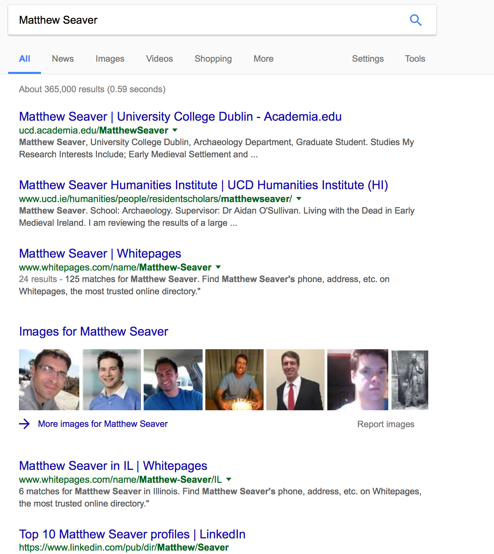Open the UCD Humanities Institute result

coord(203,185)
